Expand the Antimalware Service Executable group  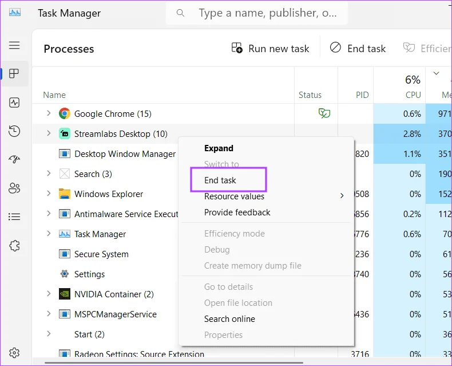pos(49,213)
